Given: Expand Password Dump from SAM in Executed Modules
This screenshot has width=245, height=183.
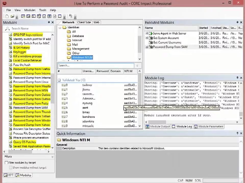Looking at the screenshot, I should click(146, 47).
